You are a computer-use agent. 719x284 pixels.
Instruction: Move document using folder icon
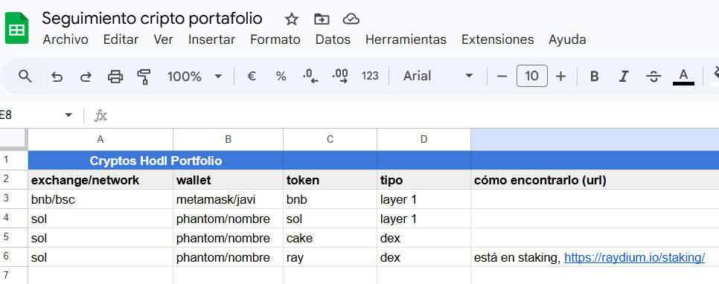pyautogui.click(x=322, y=19)
